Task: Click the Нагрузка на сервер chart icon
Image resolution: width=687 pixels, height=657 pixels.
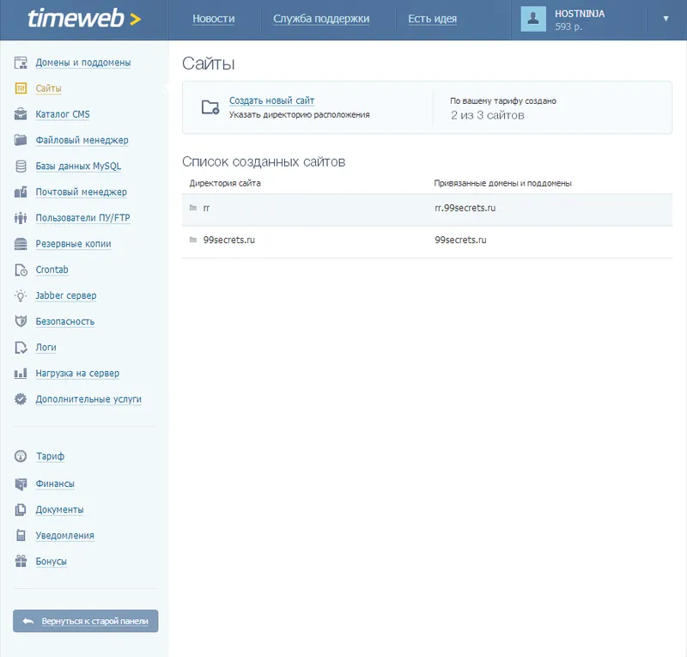Action: point(21,374)
